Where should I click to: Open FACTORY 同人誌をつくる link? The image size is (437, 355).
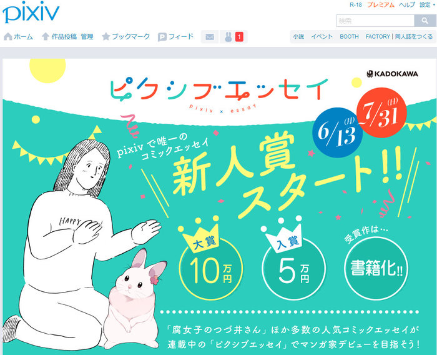(399, 36)
